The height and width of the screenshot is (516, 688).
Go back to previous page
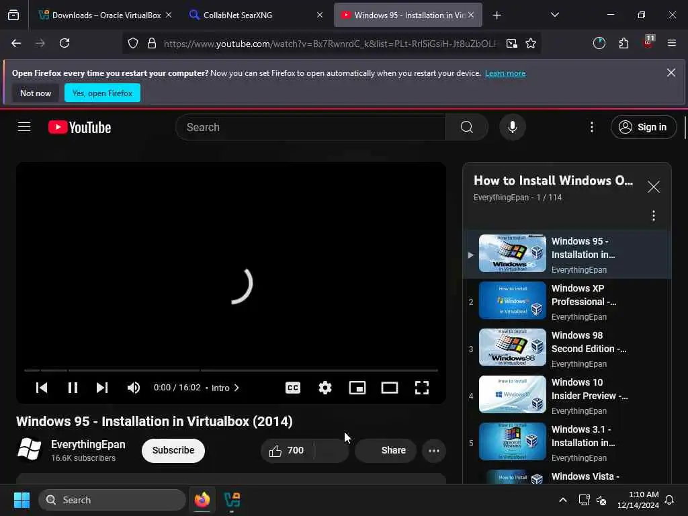(x=16, y=43)
